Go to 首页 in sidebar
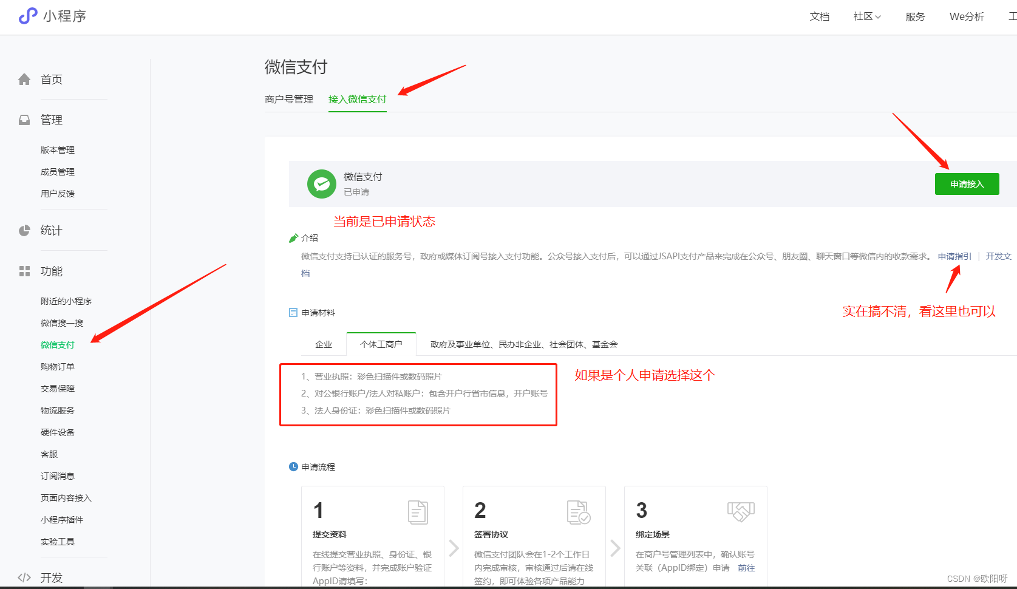This screenshot has width=1017, height=589. [x=52, y=80]
